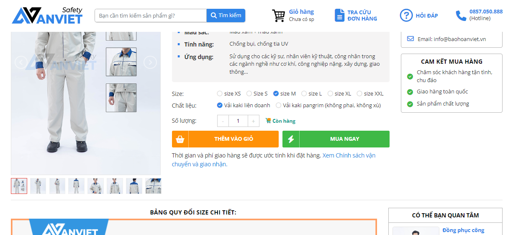This screenshot has width=508, height=235.
Task: Click the hotline phone icon
Action: click(461, 15)
